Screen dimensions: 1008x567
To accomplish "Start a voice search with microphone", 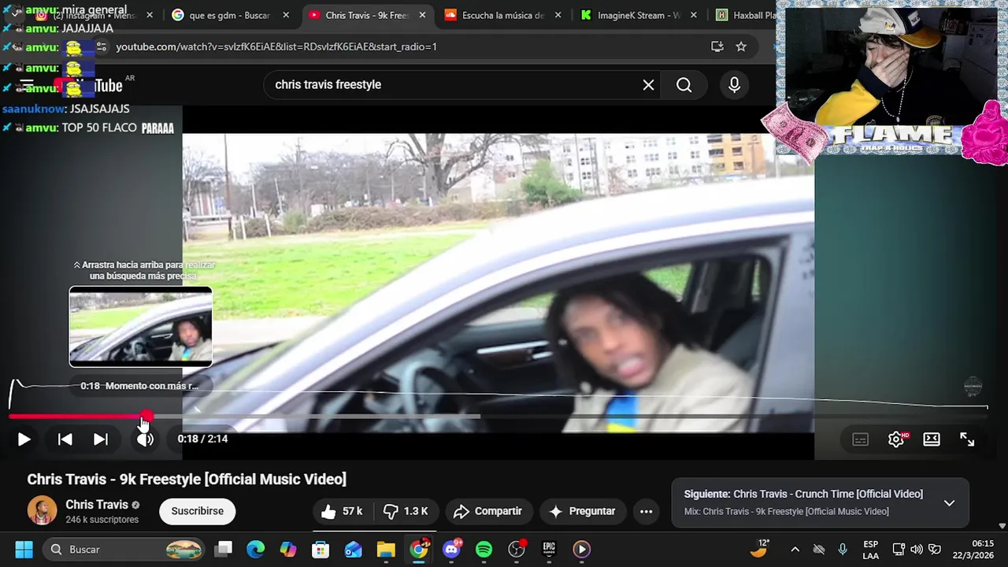I will [734, 85].
